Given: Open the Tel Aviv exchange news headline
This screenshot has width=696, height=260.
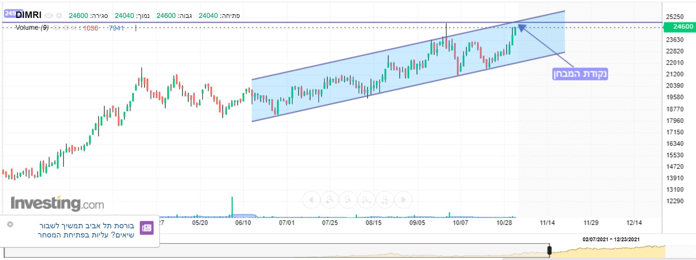Looking at the screenshot, I should [86, 230].
